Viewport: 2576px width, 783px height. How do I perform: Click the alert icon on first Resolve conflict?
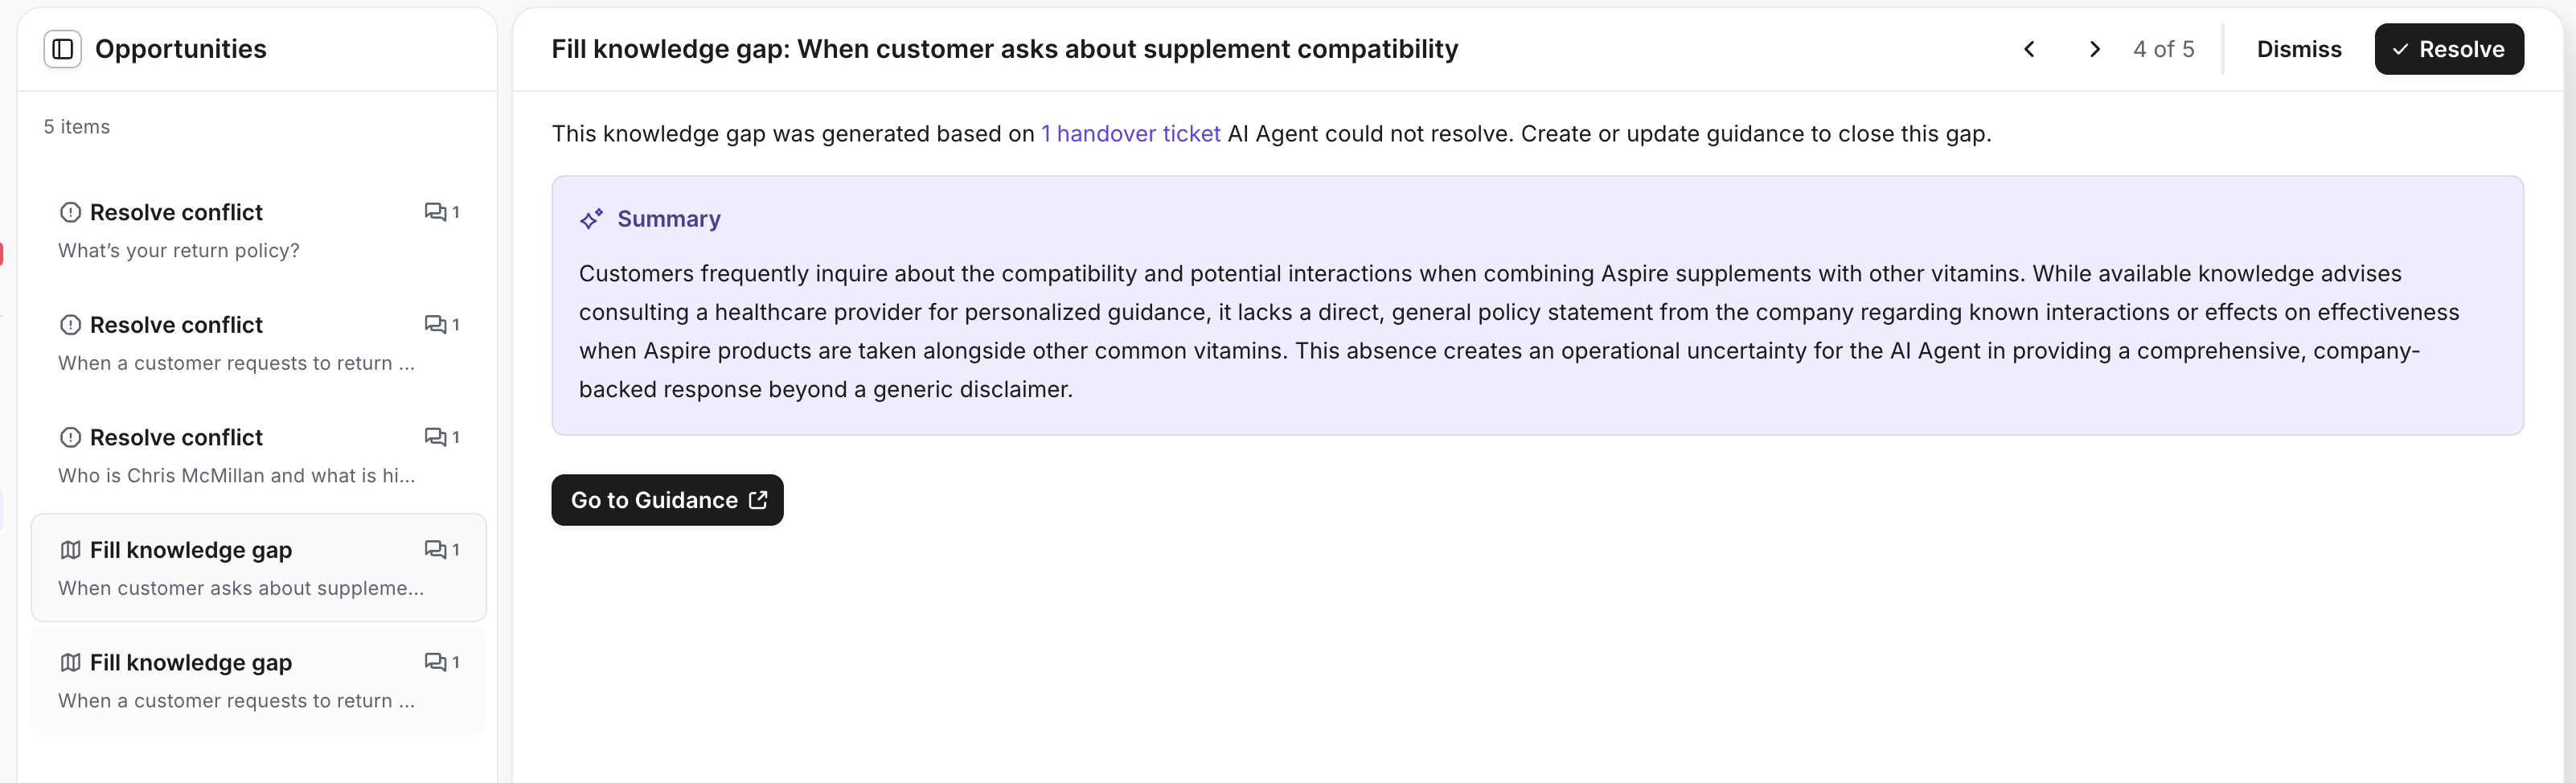pos(70,212)
